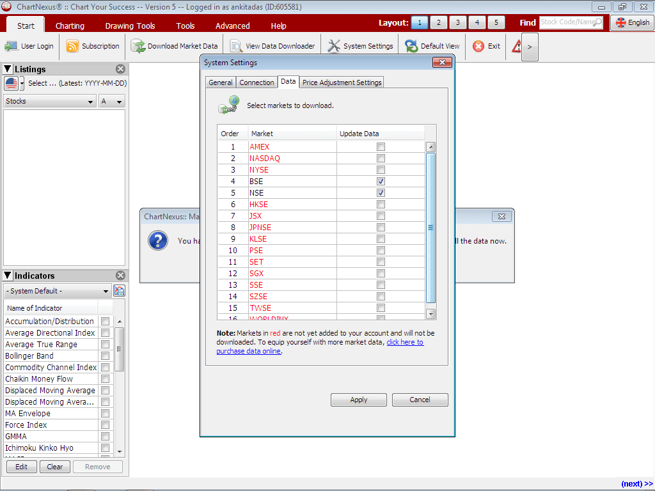This screenshot has height=491, width=655.
Task: Enable Update Data for AMEX
Action: pos(381,146)
